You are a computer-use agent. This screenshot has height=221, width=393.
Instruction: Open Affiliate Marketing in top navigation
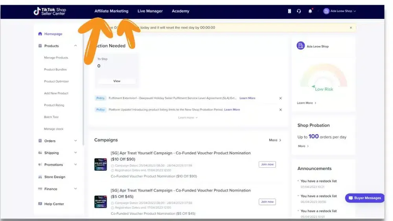click(111, 11)
